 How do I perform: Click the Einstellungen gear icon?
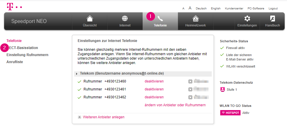point(247,18)
